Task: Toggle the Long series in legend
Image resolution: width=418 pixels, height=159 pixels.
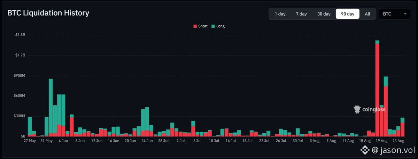Action: [218, 26]
